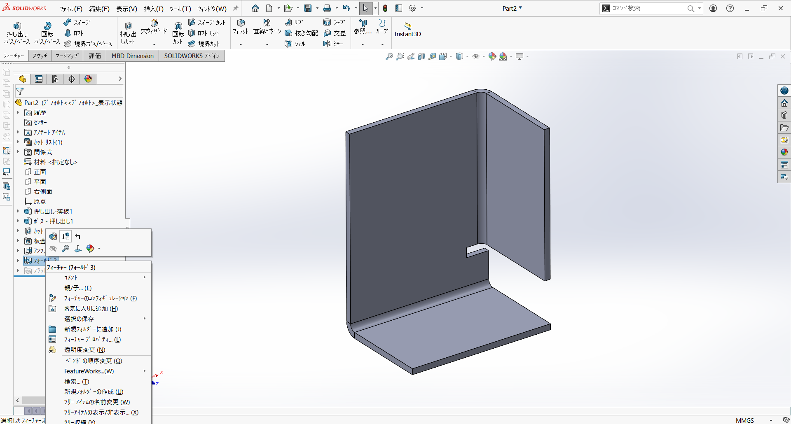The height and width of the screenshot is (424, 791).
Task: Click Edit Appearance color ball in view toolbar
Action: click(x=492, y=56)
